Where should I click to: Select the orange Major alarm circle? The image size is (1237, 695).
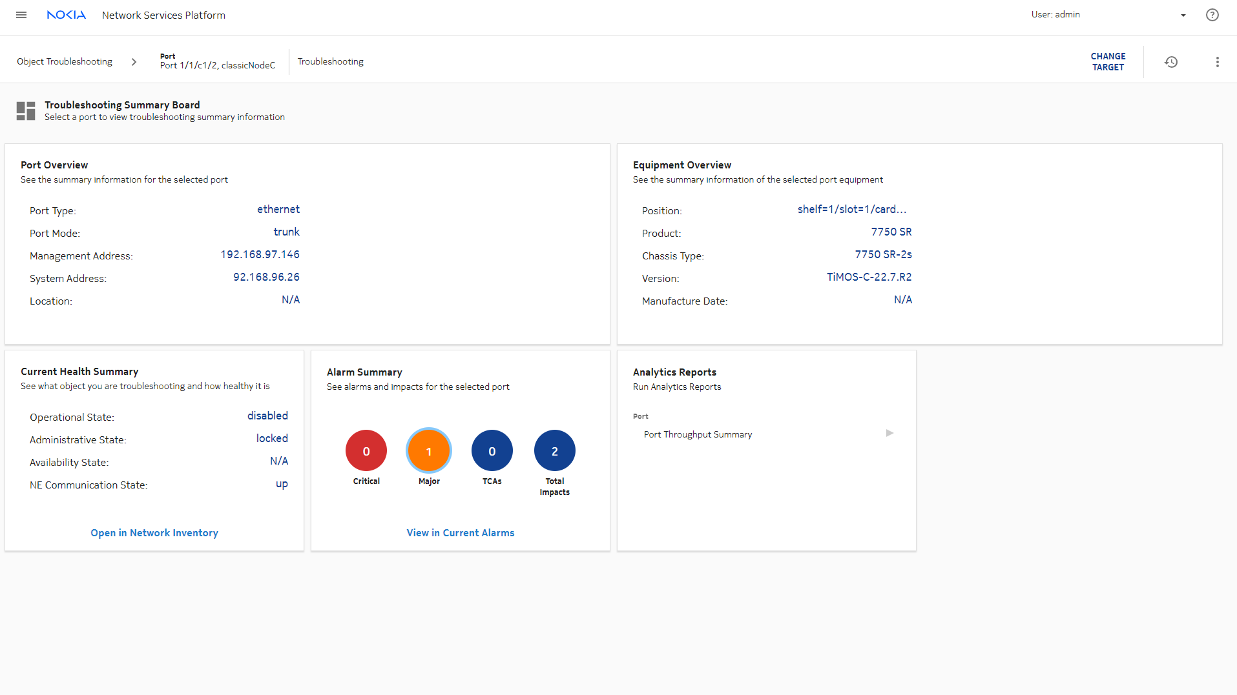pyautogui.click(x=428, y=450)
